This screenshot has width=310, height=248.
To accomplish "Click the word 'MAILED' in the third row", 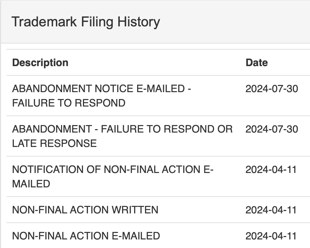I will pyautogui.click(x=31, y=184).
